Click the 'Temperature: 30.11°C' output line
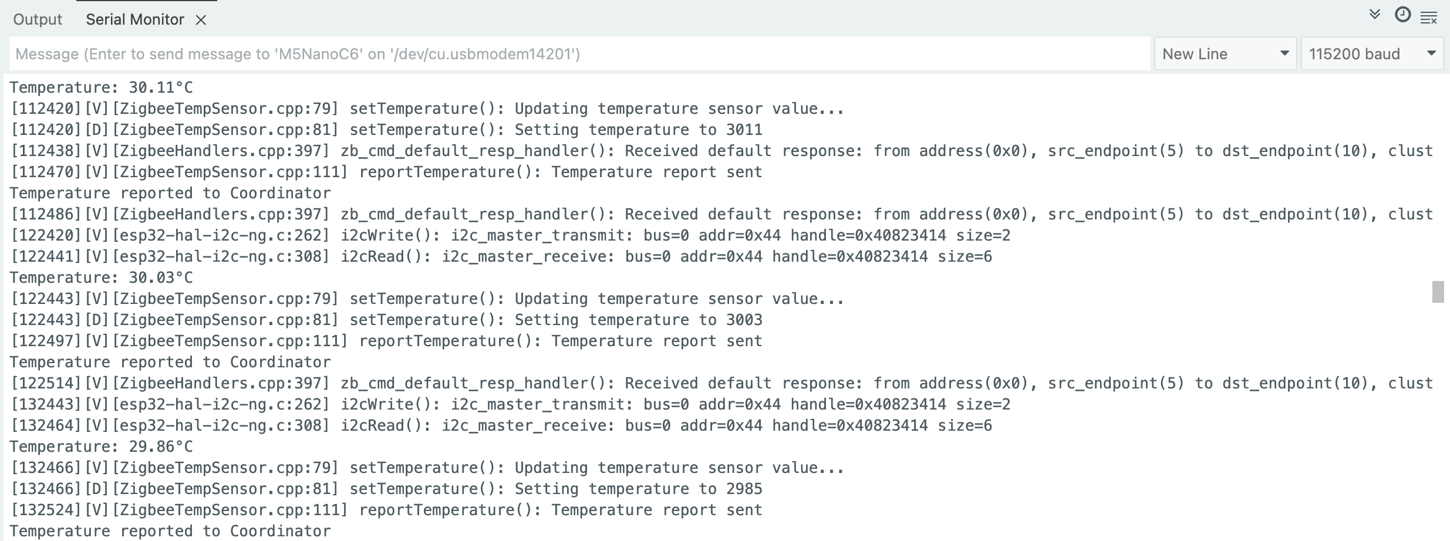This screenshot has height=541, width=1450. tap(101, 87)
